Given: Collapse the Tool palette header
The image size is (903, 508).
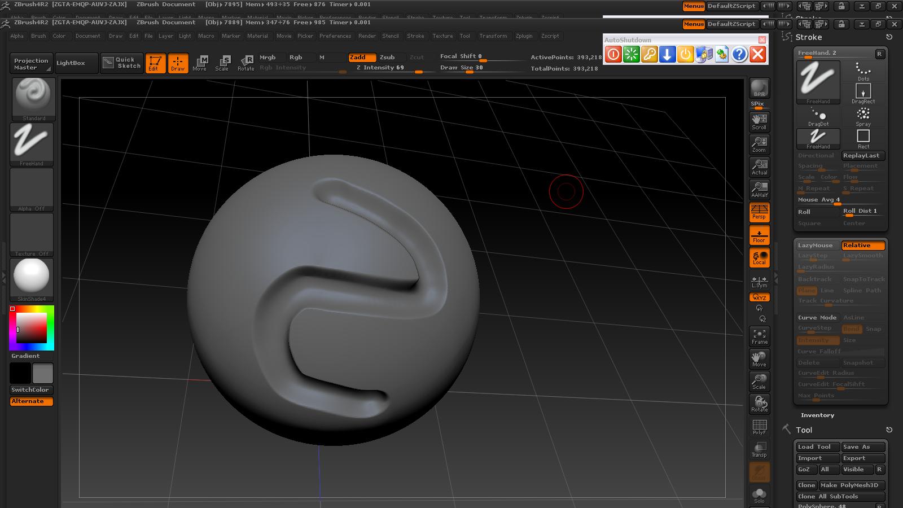Looking at the screenshot, I should (x=804, y=430).
